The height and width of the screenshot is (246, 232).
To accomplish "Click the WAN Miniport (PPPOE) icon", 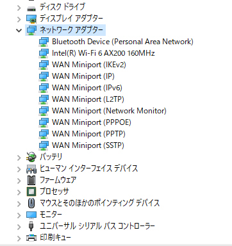I will click(44, 122).
